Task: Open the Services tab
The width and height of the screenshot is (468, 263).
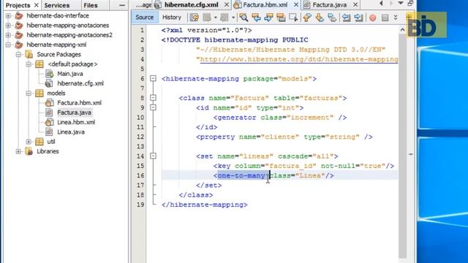Action: point(57,5)
